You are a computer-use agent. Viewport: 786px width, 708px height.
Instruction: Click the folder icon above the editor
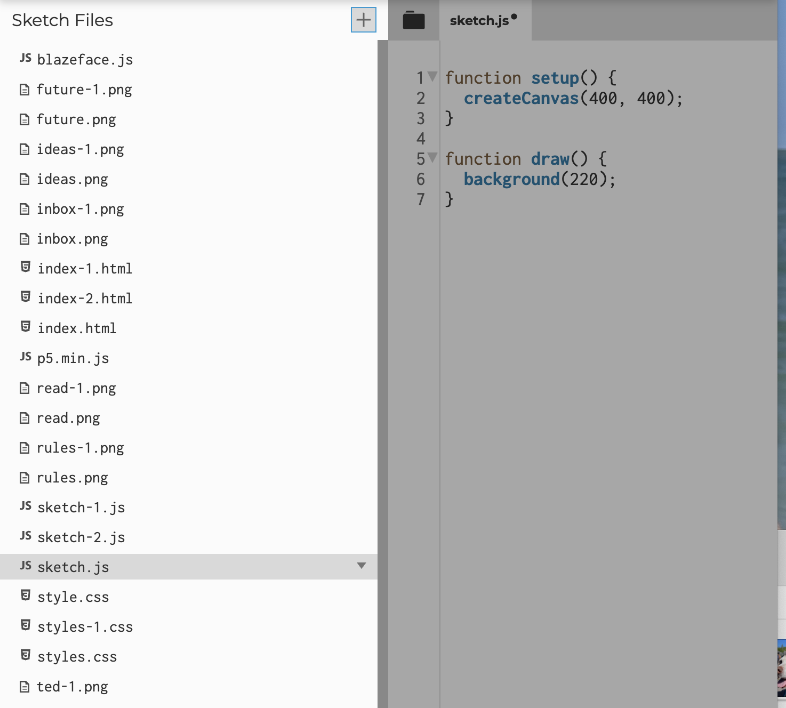point(413,20)
